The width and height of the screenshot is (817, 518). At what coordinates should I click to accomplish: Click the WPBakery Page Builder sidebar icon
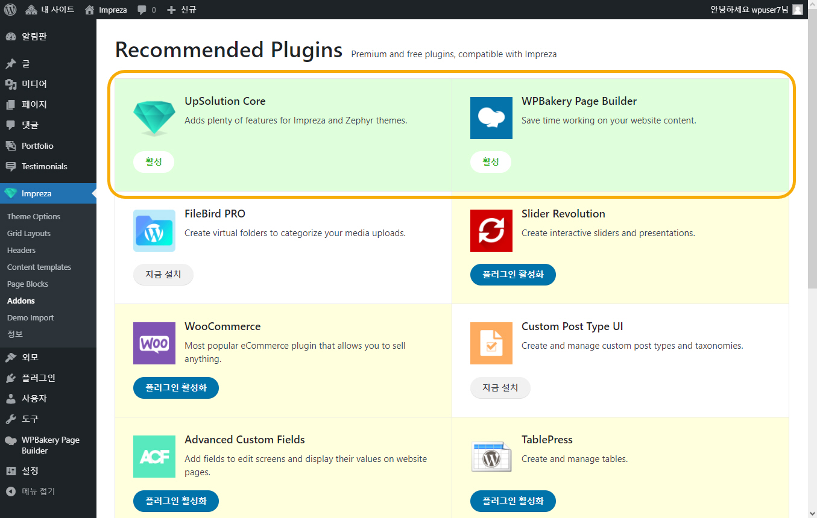tap(11, 440)
